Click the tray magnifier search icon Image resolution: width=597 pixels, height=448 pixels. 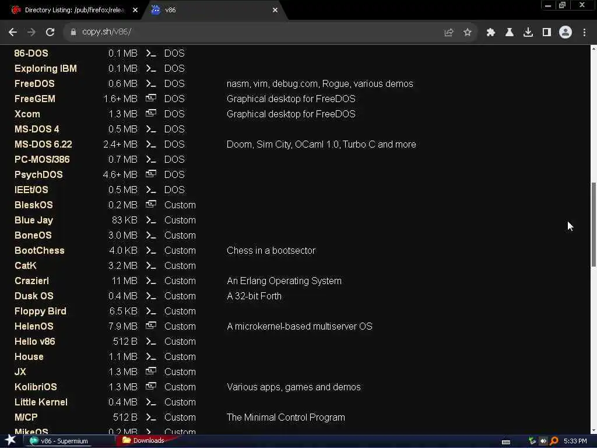(554, 441)
